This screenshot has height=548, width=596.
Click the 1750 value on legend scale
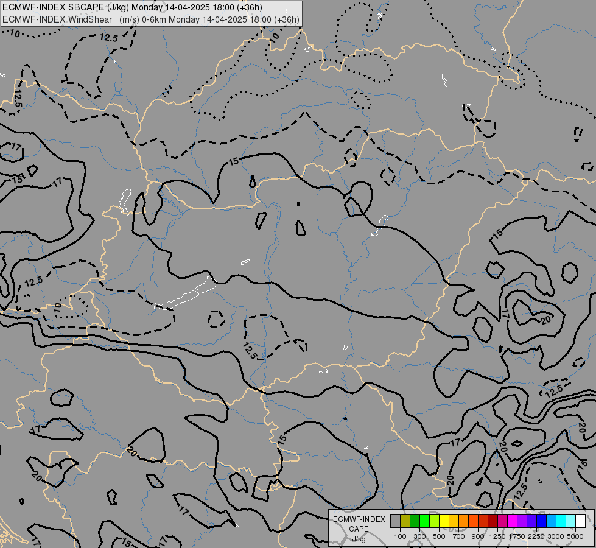(517, 536)
